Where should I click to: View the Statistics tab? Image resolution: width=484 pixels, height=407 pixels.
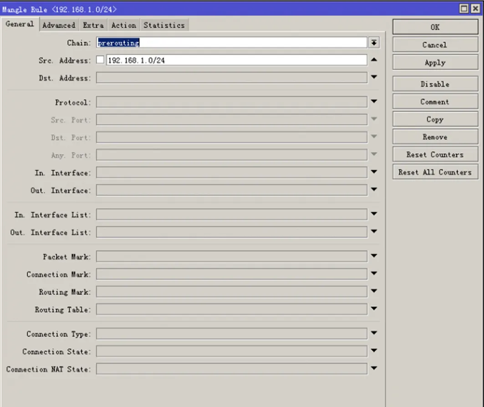point(164,25)
